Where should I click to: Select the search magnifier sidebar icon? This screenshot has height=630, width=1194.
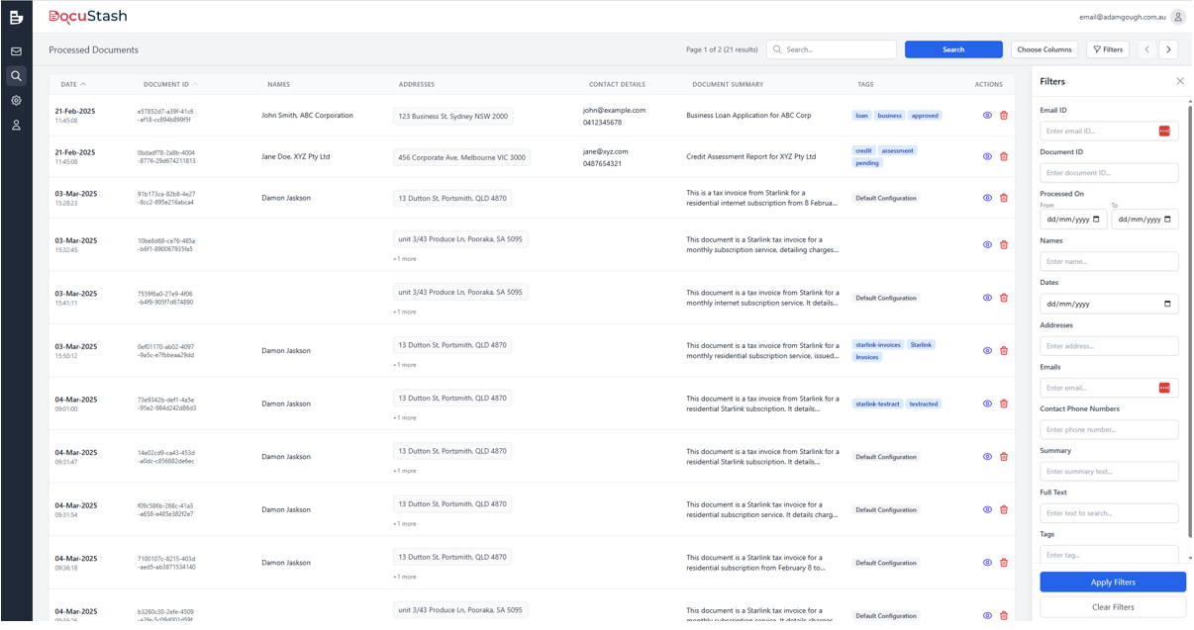pos(16,76)
